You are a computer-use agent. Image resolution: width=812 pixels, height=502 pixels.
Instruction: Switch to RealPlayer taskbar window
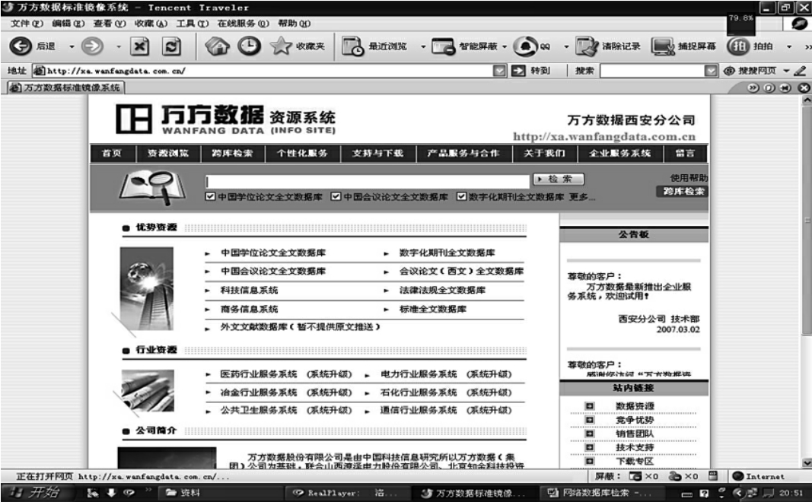[x=346, y=493]
